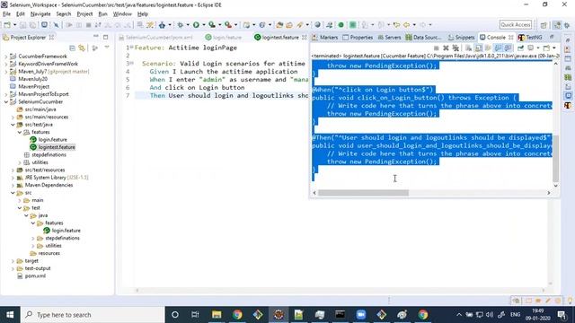Toggle Link with Editor in Project Explorer

click(x=82, y=48)
